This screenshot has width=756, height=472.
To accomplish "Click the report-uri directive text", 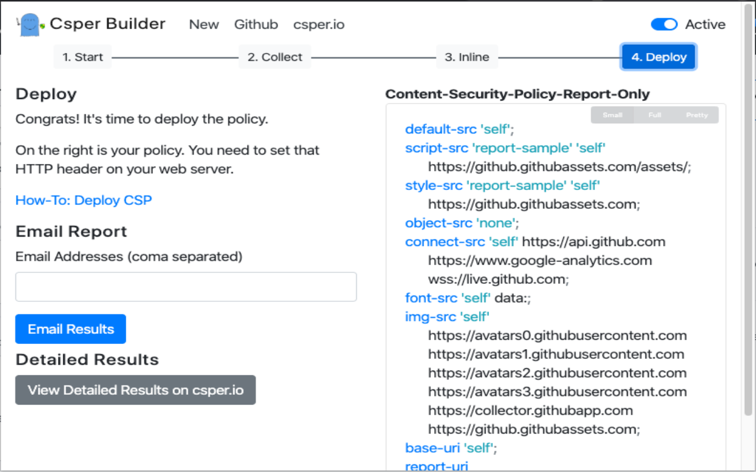I will [436, 466].
